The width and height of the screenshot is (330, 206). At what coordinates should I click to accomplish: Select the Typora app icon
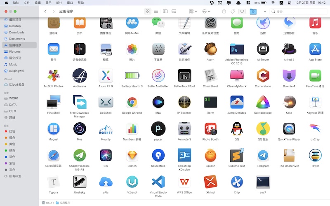coord(54,182)
